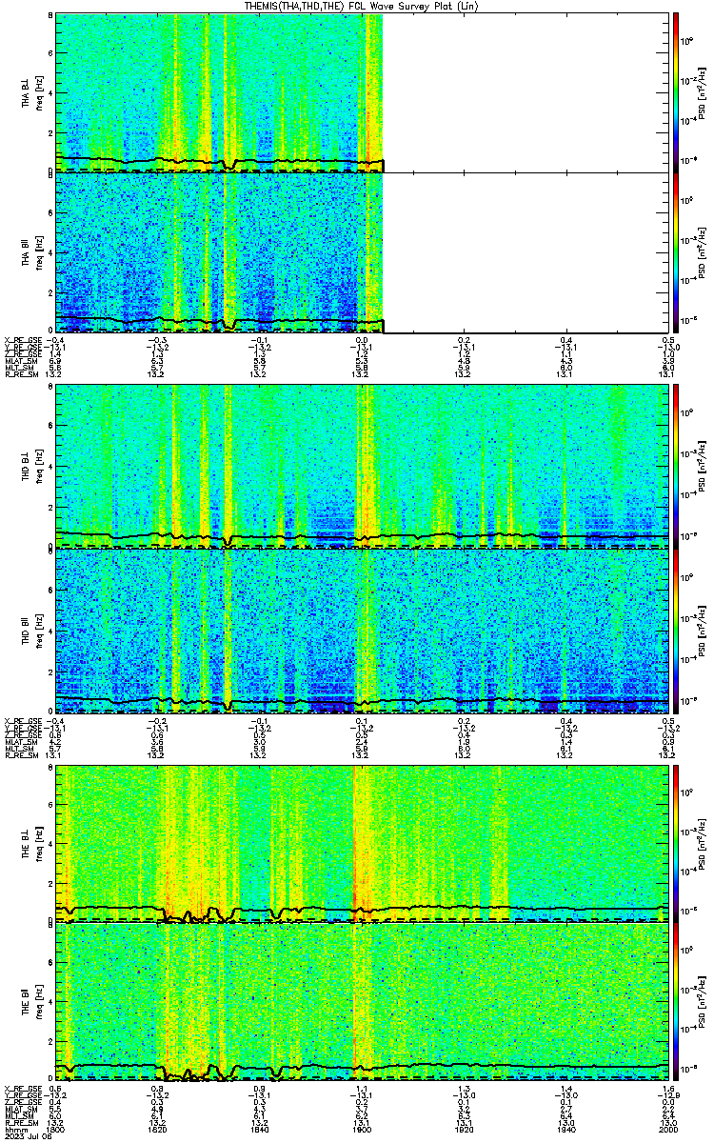Select the THE B-perpendicular spectrogram panel
Viewport: 714px width, 1143px height.
(x=363, y=842)
